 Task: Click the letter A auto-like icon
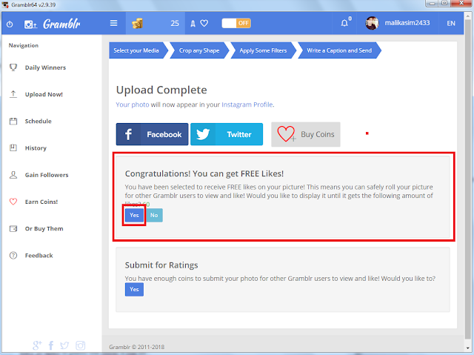193,24
